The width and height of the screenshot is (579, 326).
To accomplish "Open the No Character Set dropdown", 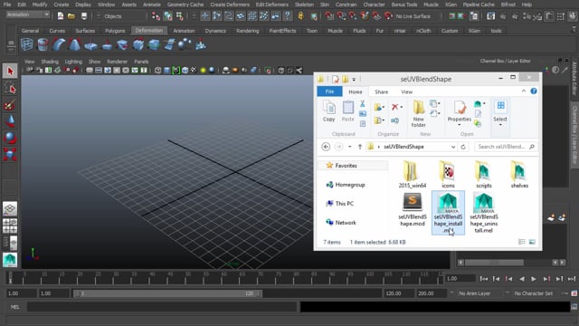I will [534, 293].
